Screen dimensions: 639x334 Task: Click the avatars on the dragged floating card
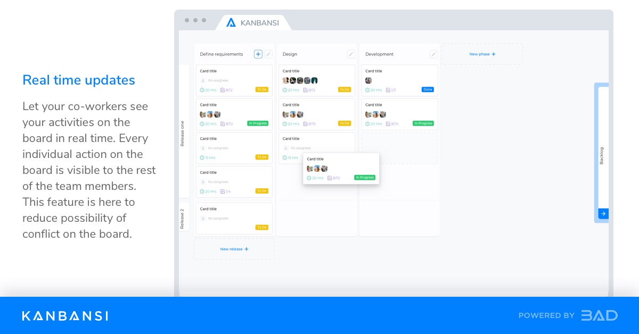pyautogui.click(x=317, y=169)
